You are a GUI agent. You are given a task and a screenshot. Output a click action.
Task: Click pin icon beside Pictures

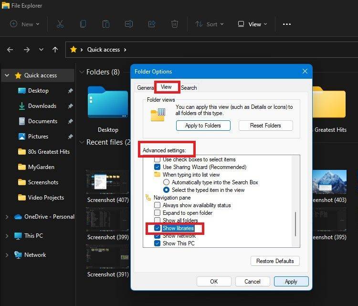pos(70,137)
